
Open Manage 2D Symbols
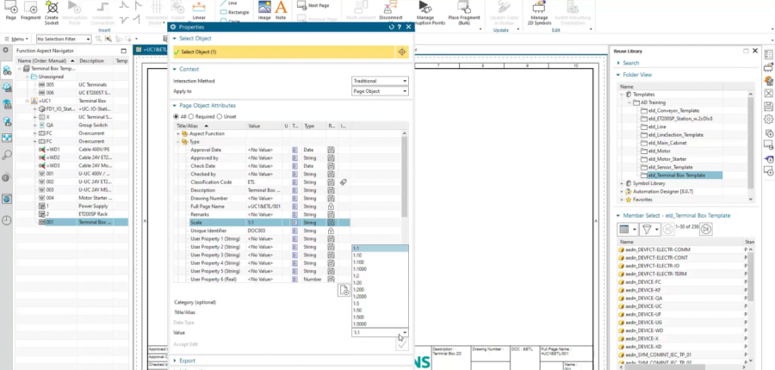click(x=539, y=13)
